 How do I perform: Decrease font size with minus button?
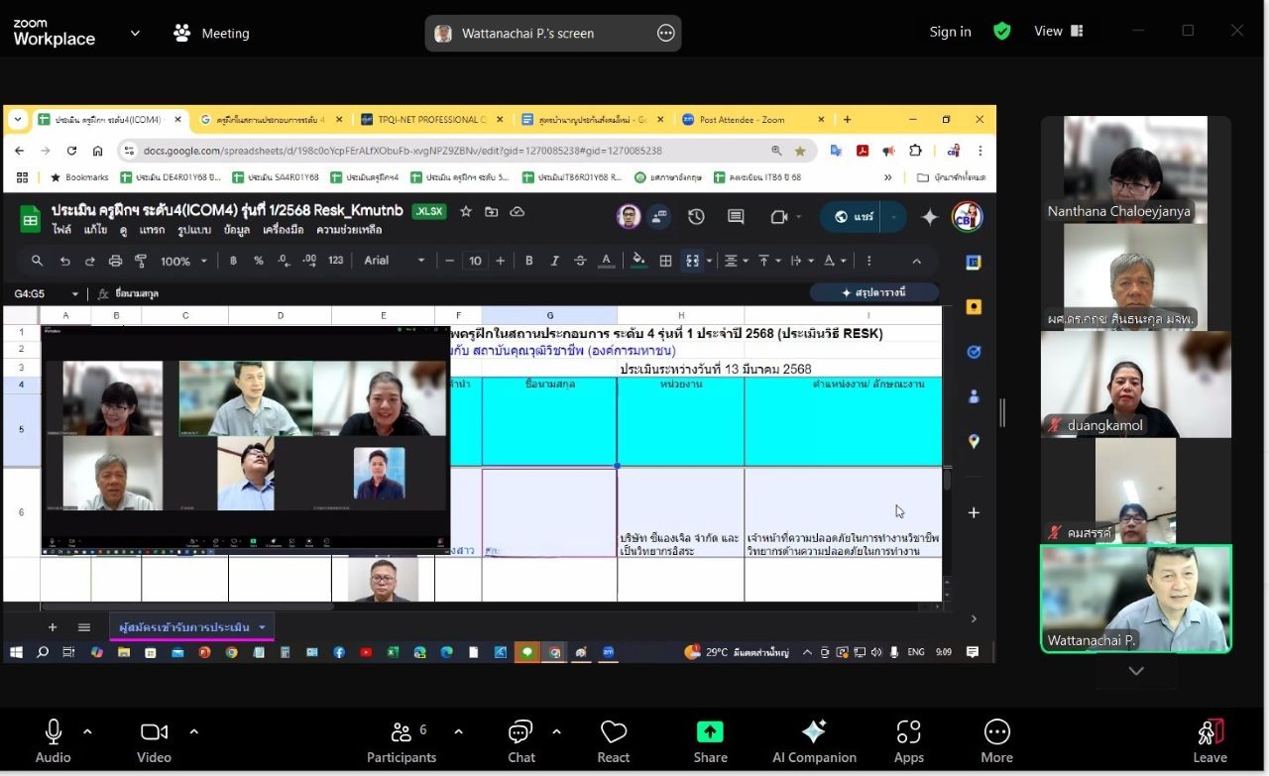[x=449, y=261]
